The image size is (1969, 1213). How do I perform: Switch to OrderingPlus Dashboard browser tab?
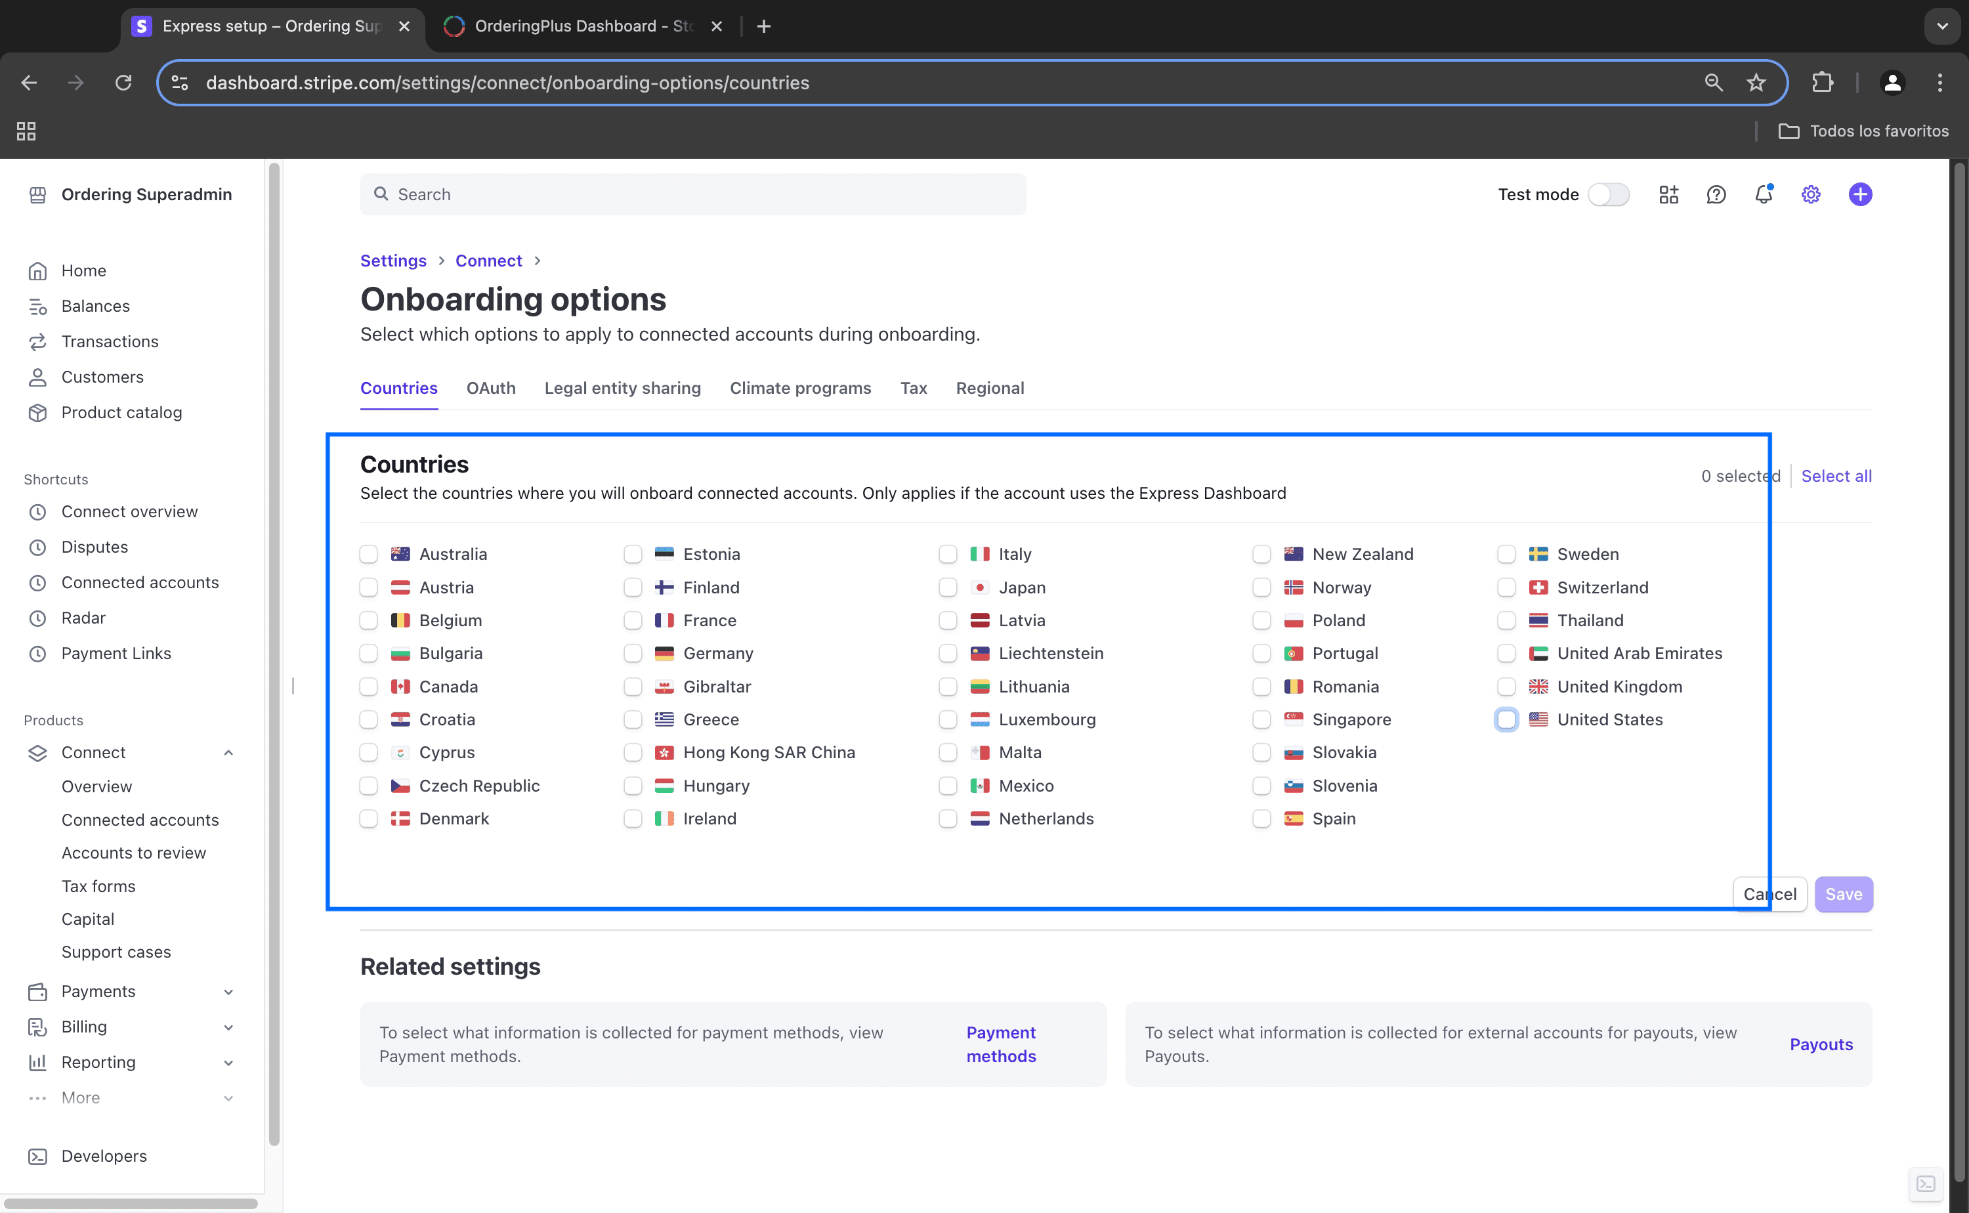click(583, 26)
